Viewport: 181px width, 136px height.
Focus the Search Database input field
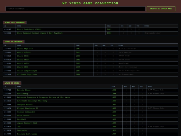point(75,9)
